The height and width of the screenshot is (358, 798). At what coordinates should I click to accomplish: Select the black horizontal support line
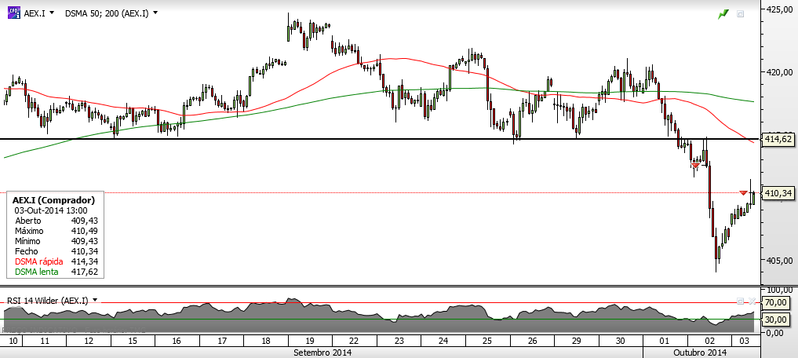point(379,139)
